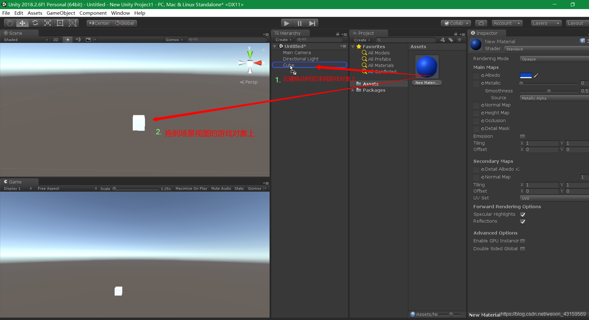589x320 pixels.
Task: Toggle scene lighting icon
Action: click(x=68, y=40)
